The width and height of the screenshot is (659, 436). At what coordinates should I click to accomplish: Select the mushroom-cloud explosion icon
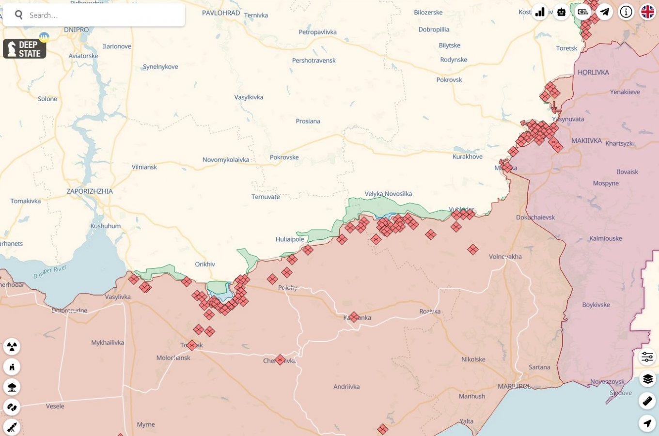[x=12, y=387]
